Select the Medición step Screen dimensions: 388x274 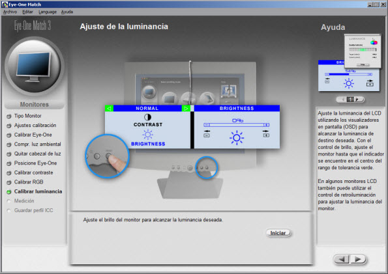coord(24,201)
